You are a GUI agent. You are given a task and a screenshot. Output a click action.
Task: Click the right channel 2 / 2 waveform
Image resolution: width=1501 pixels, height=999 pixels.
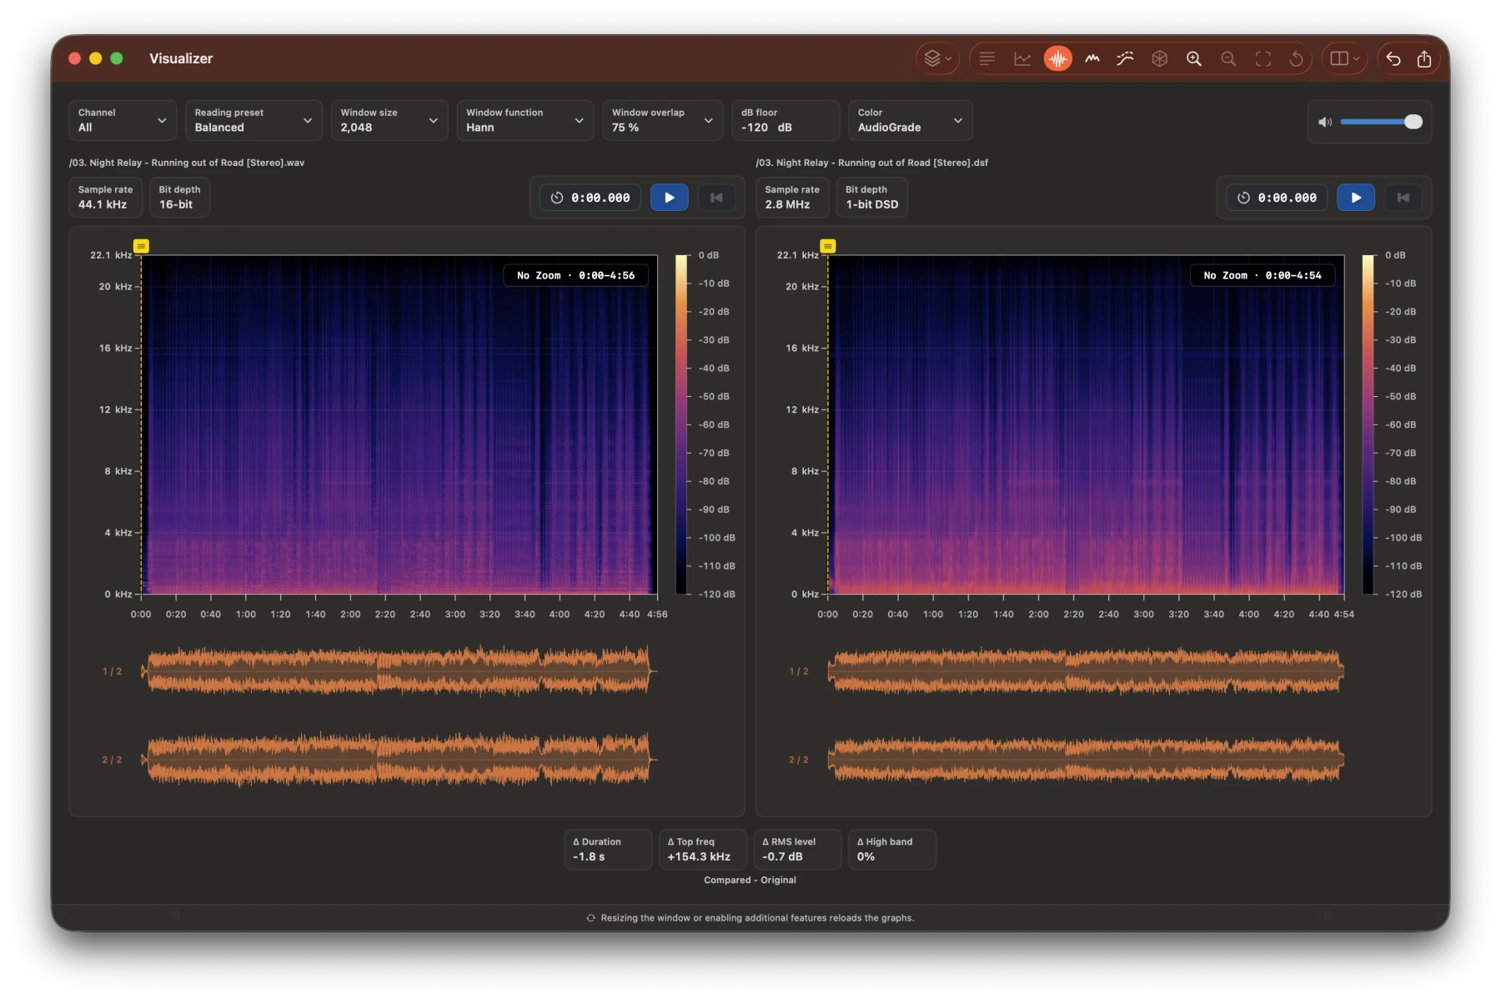point(1086,759)
